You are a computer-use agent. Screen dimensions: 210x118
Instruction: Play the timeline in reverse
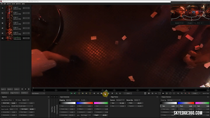(98, 93)
